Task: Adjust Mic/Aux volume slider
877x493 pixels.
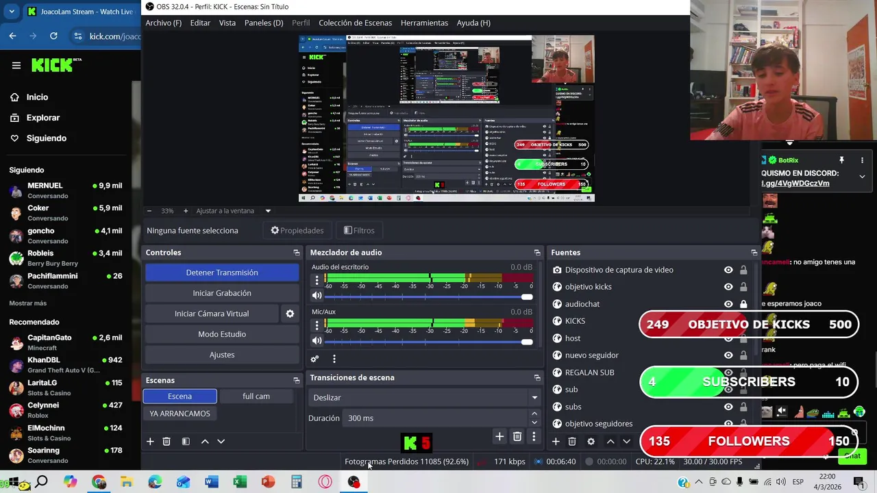Action: tap(428, 341)
